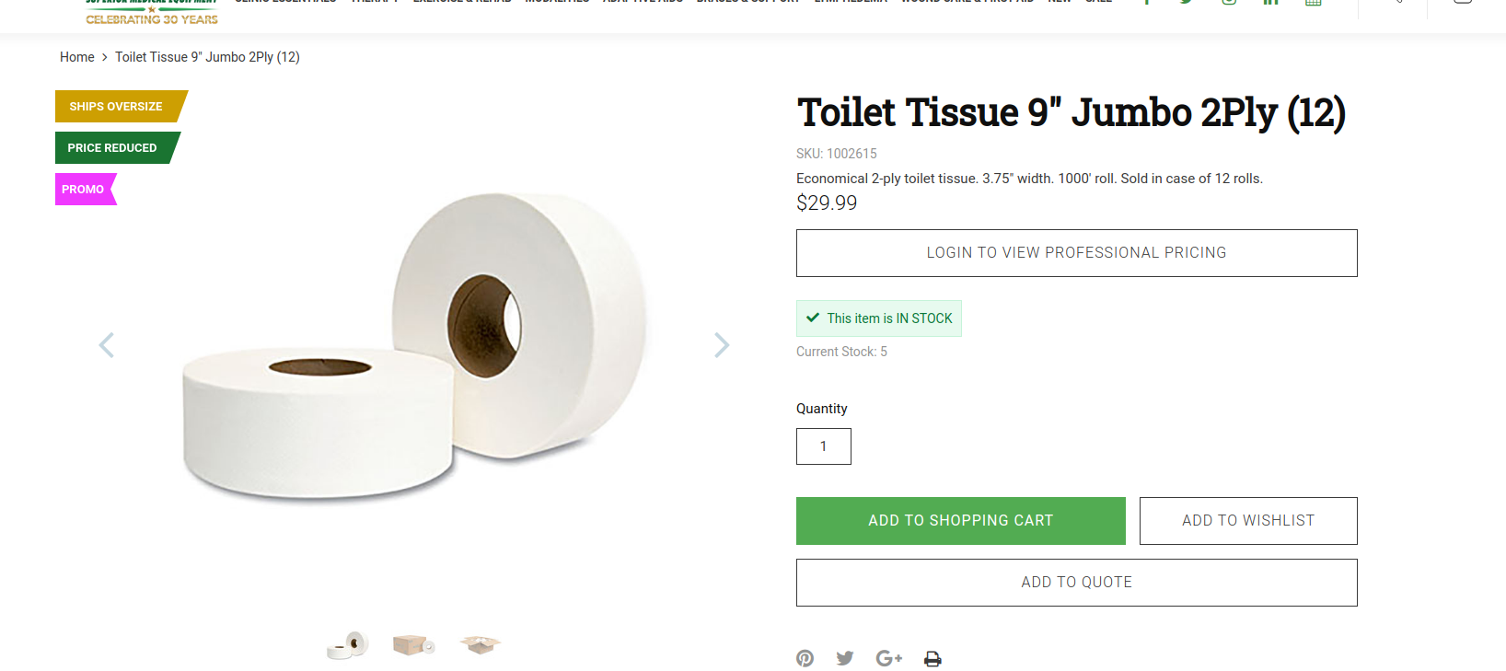Click the Google Plus share icon
Screen dimensions: 1506x671
888,658
